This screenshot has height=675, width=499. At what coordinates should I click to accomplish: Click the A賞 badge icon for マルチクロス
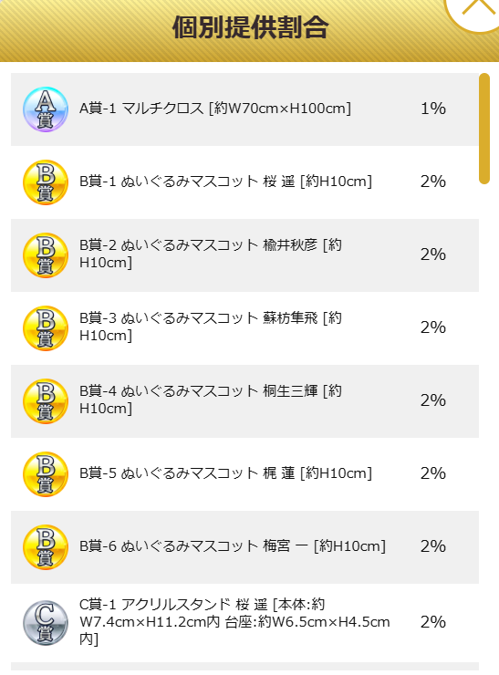click(x=46, y=109)
